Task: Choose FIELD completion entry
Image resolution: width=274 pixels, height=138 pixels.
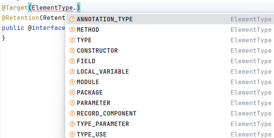Action: 170,61
